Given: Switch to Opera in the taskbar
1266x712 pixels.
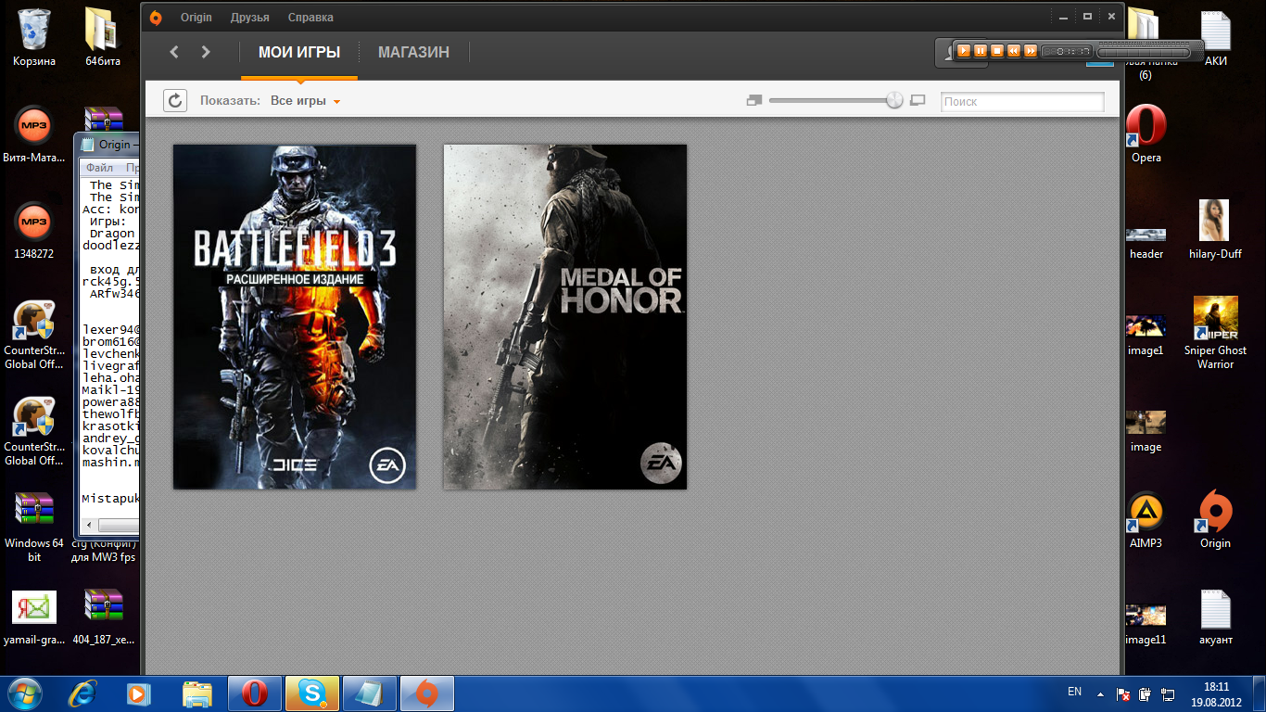Looking at the screenshot, I should point(255,693).
